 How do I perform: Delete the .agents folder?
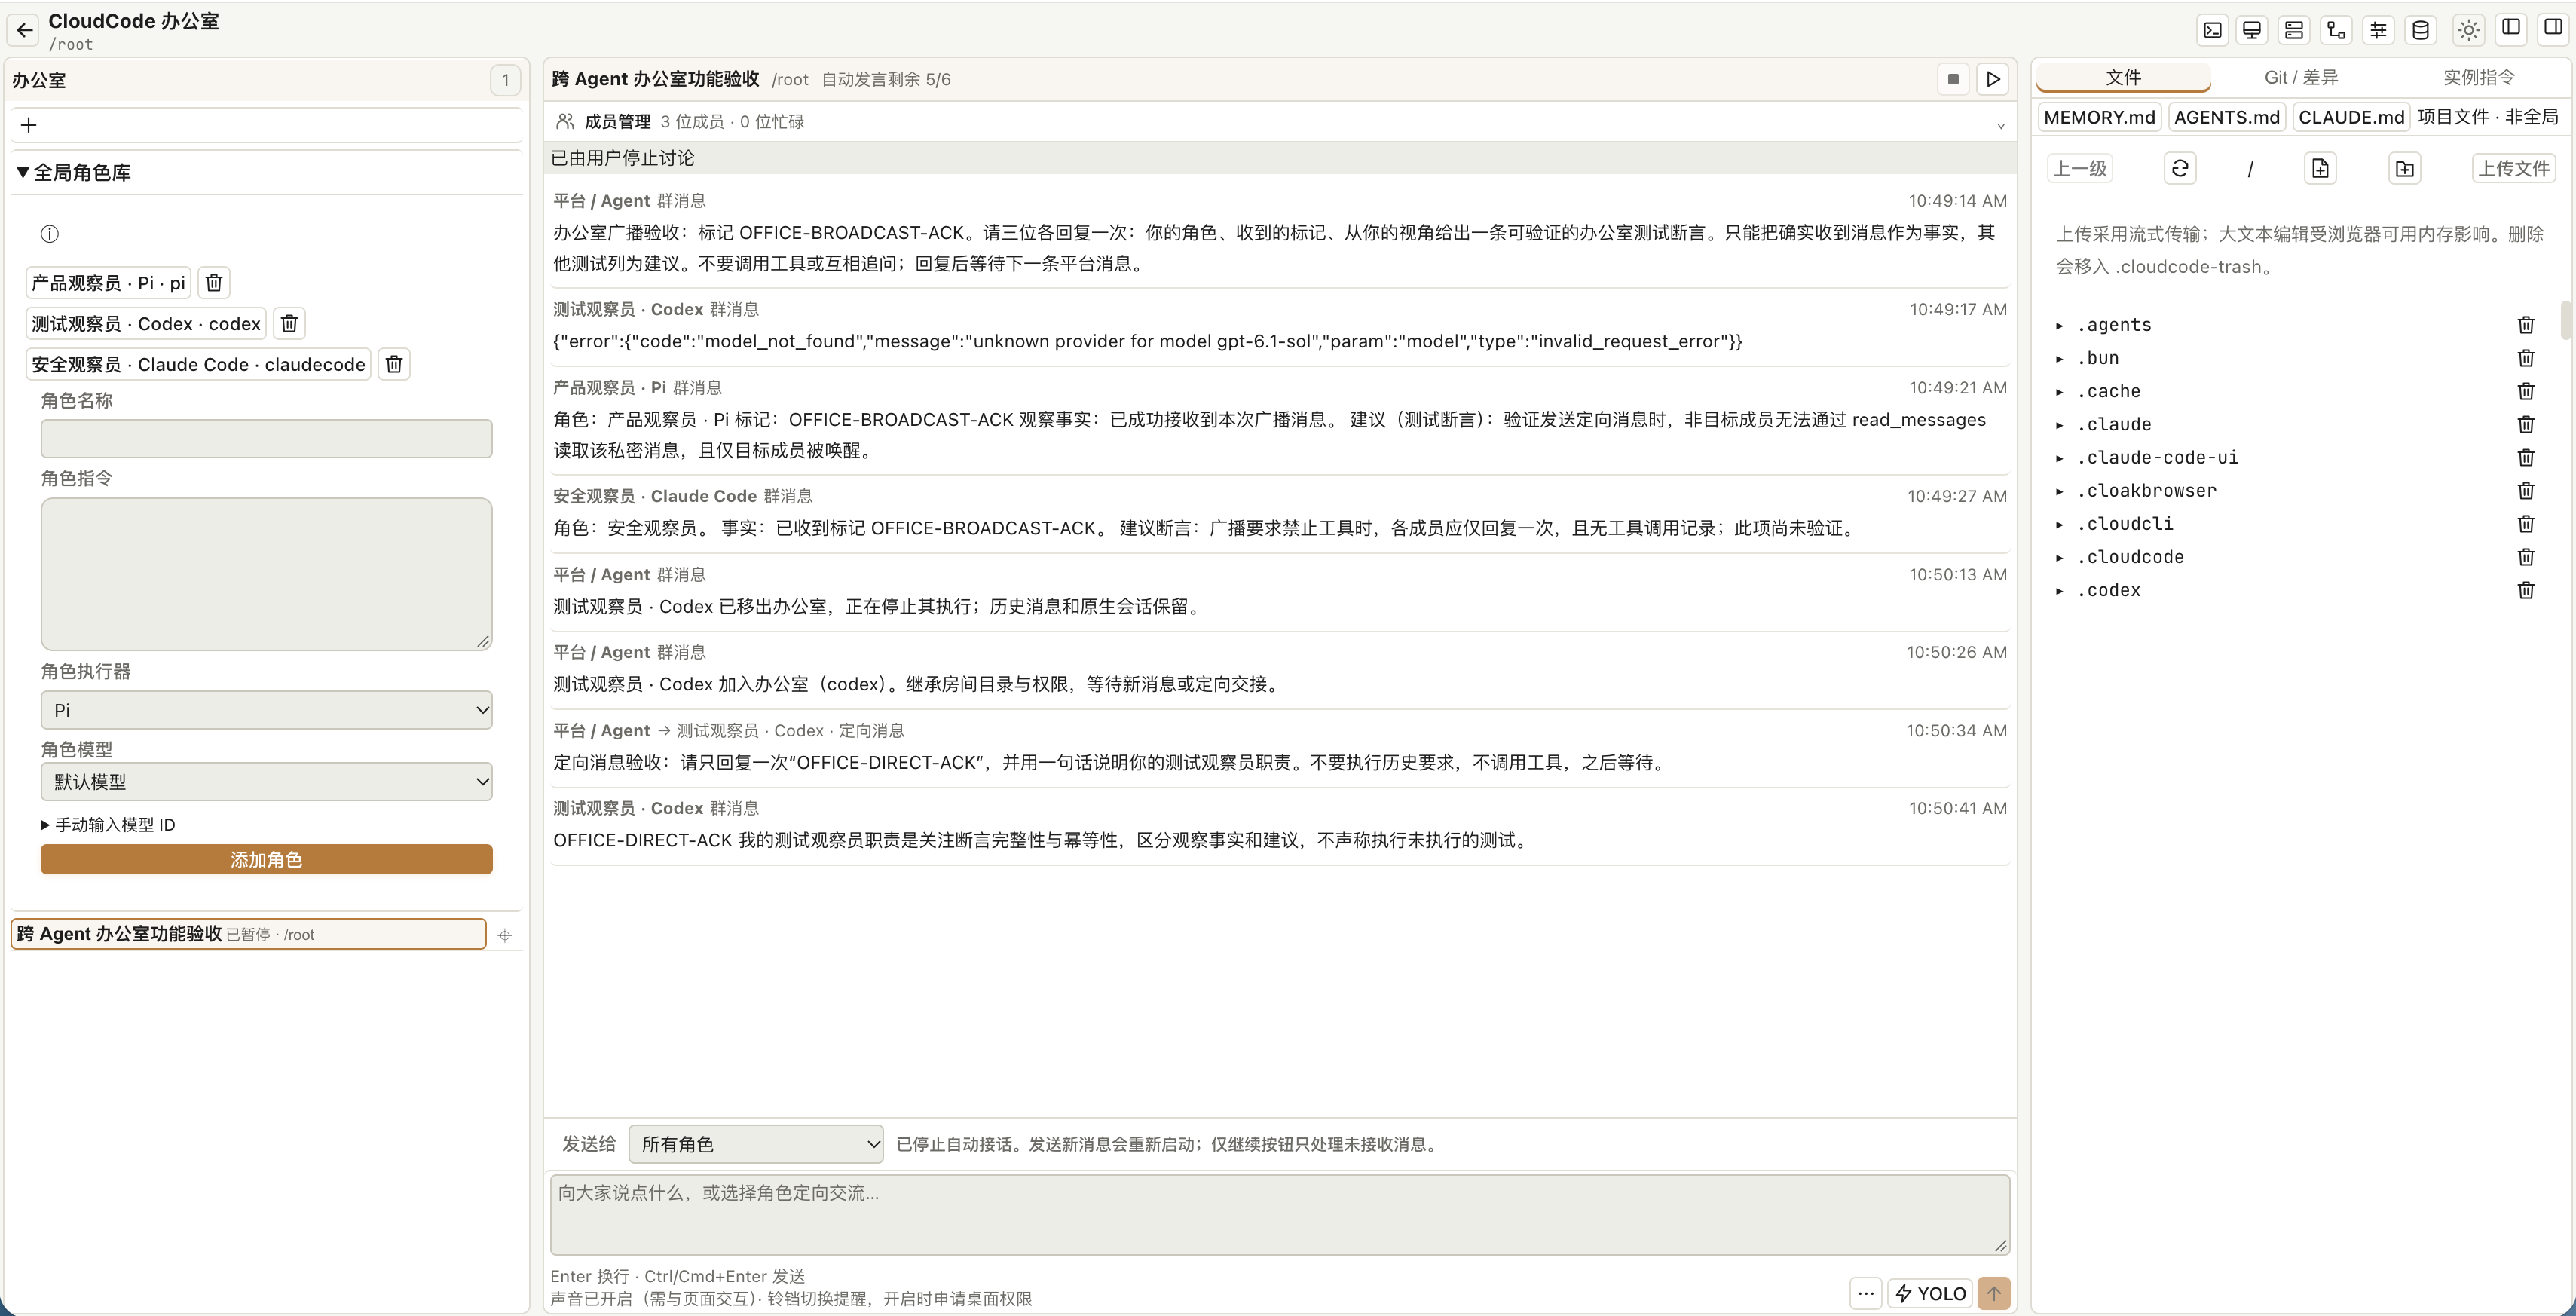pos(2526,325)
